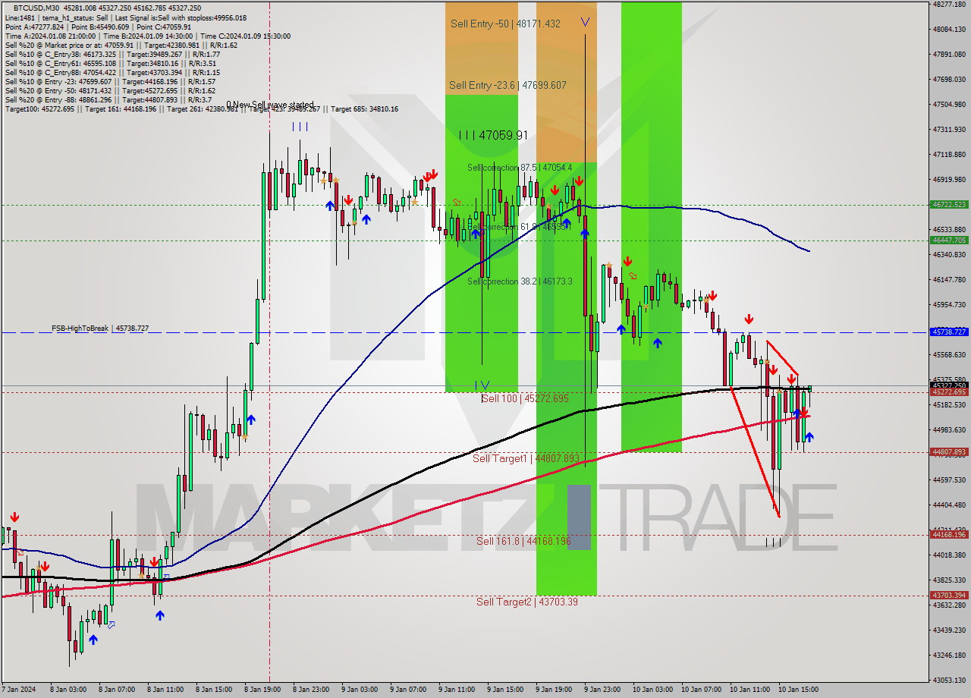
Task: Click the 46147.780 price scale value
Action: (x=950, y=280)
